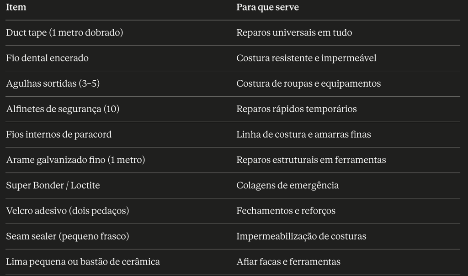Screen dimensions: 468x276
Task: Click 'Colagens de emergência' description
Action: click(x=287, y=185)
